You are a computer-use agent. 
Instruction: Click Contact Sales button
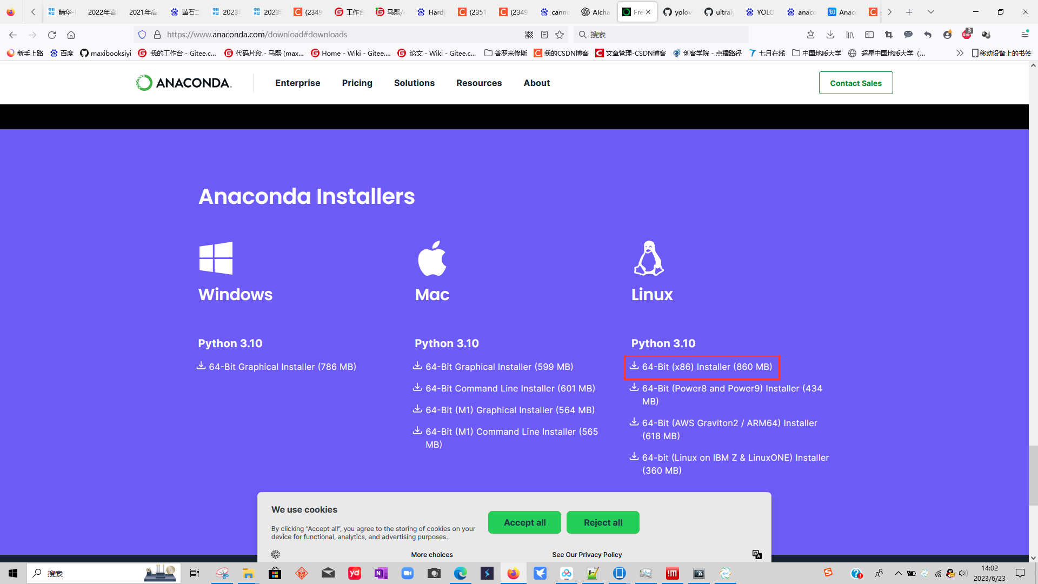[855, 83]
